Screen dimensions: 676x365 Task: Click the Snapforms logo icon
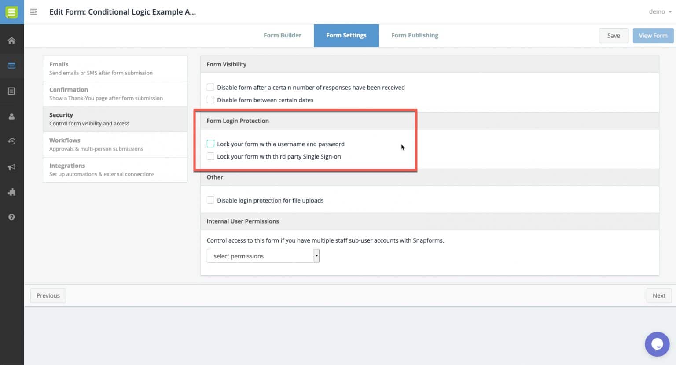[x=12, y=12]
